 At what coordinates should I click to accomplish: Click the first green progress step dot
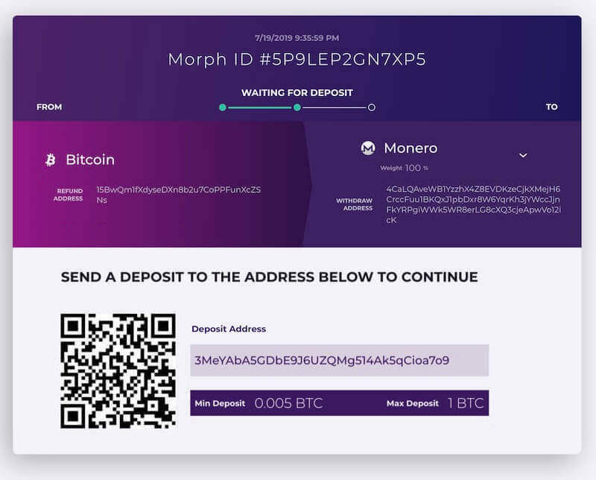223,107
